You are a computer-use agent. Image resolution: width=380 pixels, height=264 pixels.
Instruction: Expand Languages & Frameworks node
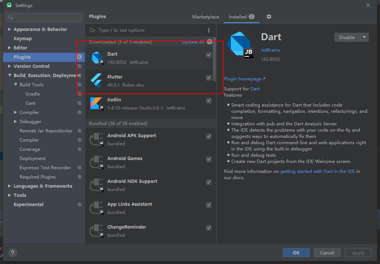10,186
